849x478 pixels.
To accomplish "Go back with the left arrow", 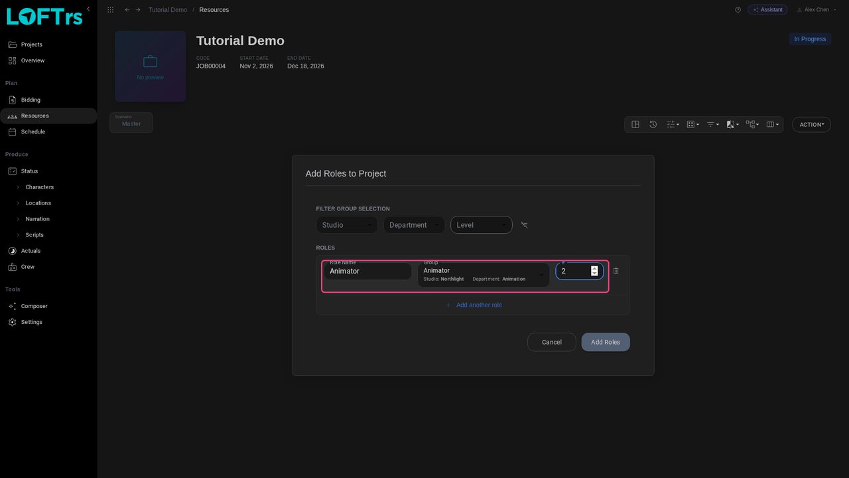I will (127, 10).
